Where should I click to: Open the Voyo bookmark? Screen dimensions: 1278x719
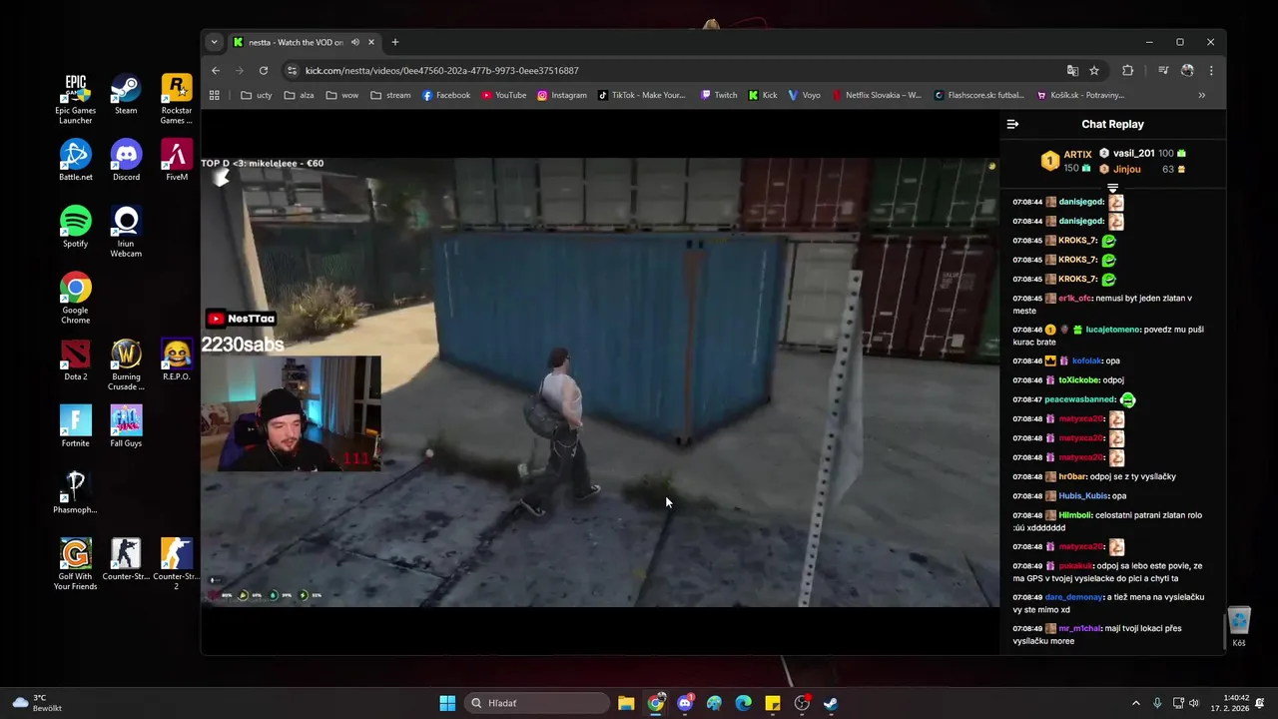804,95
